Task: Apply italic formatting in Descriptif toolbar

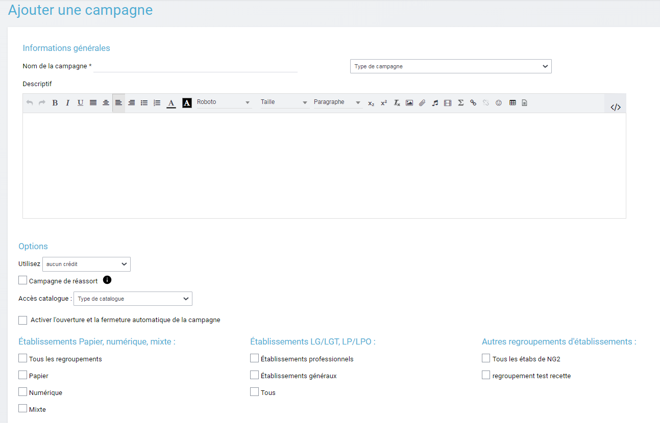Action: point(67,103)
